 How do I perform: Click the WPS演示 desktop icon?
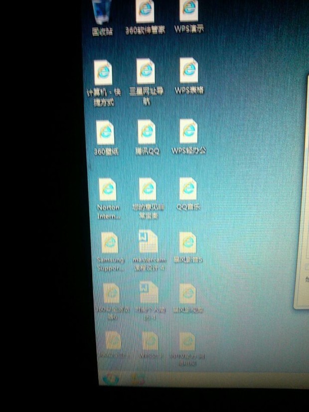tap(189, 10)
